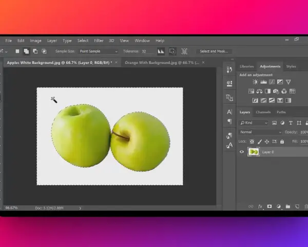Switch to the Libraries tab
This screenshot has height=247, width=308.
pos(247,66)
